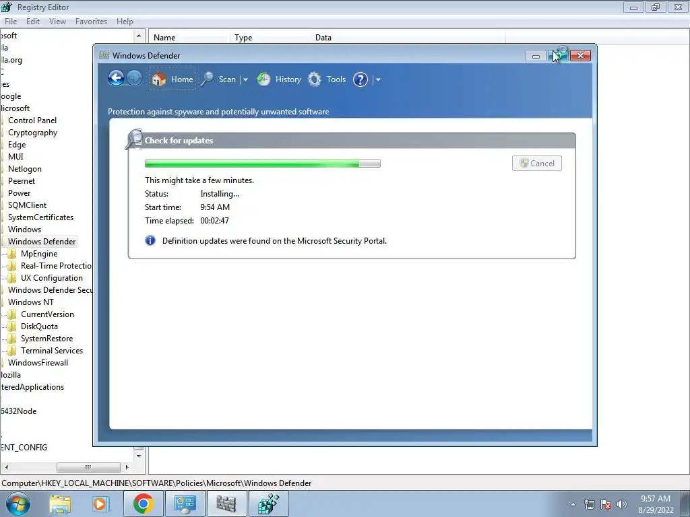Image resolution: width=690 pixels, height=517 pixels.
Task: Click the horizontal scrollbar left arrow
Action: pyautogui.click(x=6, y=467)
